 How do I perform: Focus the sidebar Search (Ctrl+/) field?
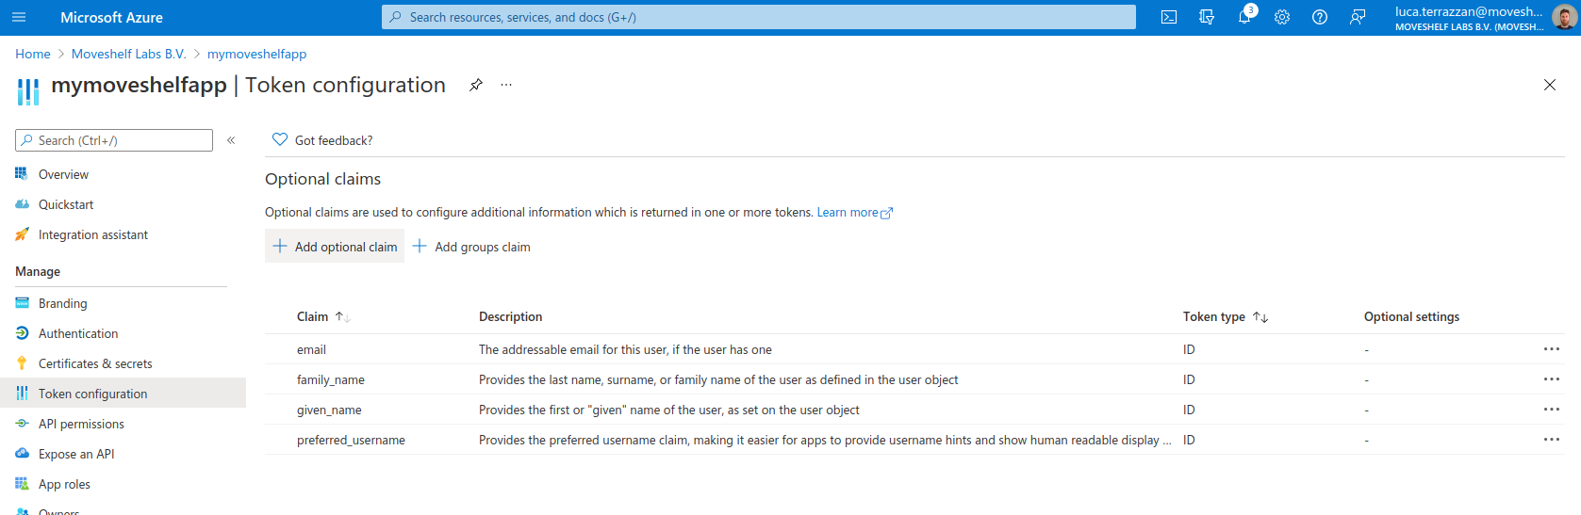114,140
